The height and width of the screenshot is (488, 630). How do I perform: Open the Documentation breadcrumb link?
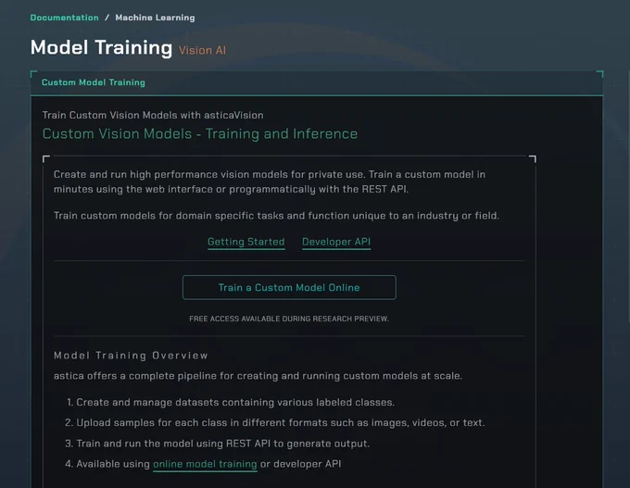(x=64, y=18)
